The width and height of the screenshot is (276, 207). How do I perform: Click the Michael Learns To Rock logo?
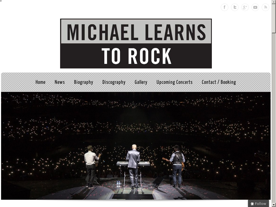[136, 43]
